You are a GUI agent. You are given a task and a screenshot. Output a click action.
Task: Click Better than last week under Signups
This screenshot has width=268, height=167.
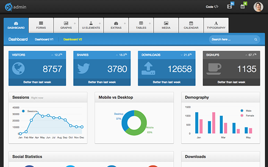(231, 82)
